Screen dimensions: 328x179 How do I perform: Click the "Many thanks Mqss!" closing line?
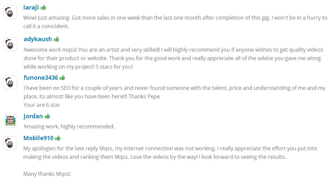47,174
